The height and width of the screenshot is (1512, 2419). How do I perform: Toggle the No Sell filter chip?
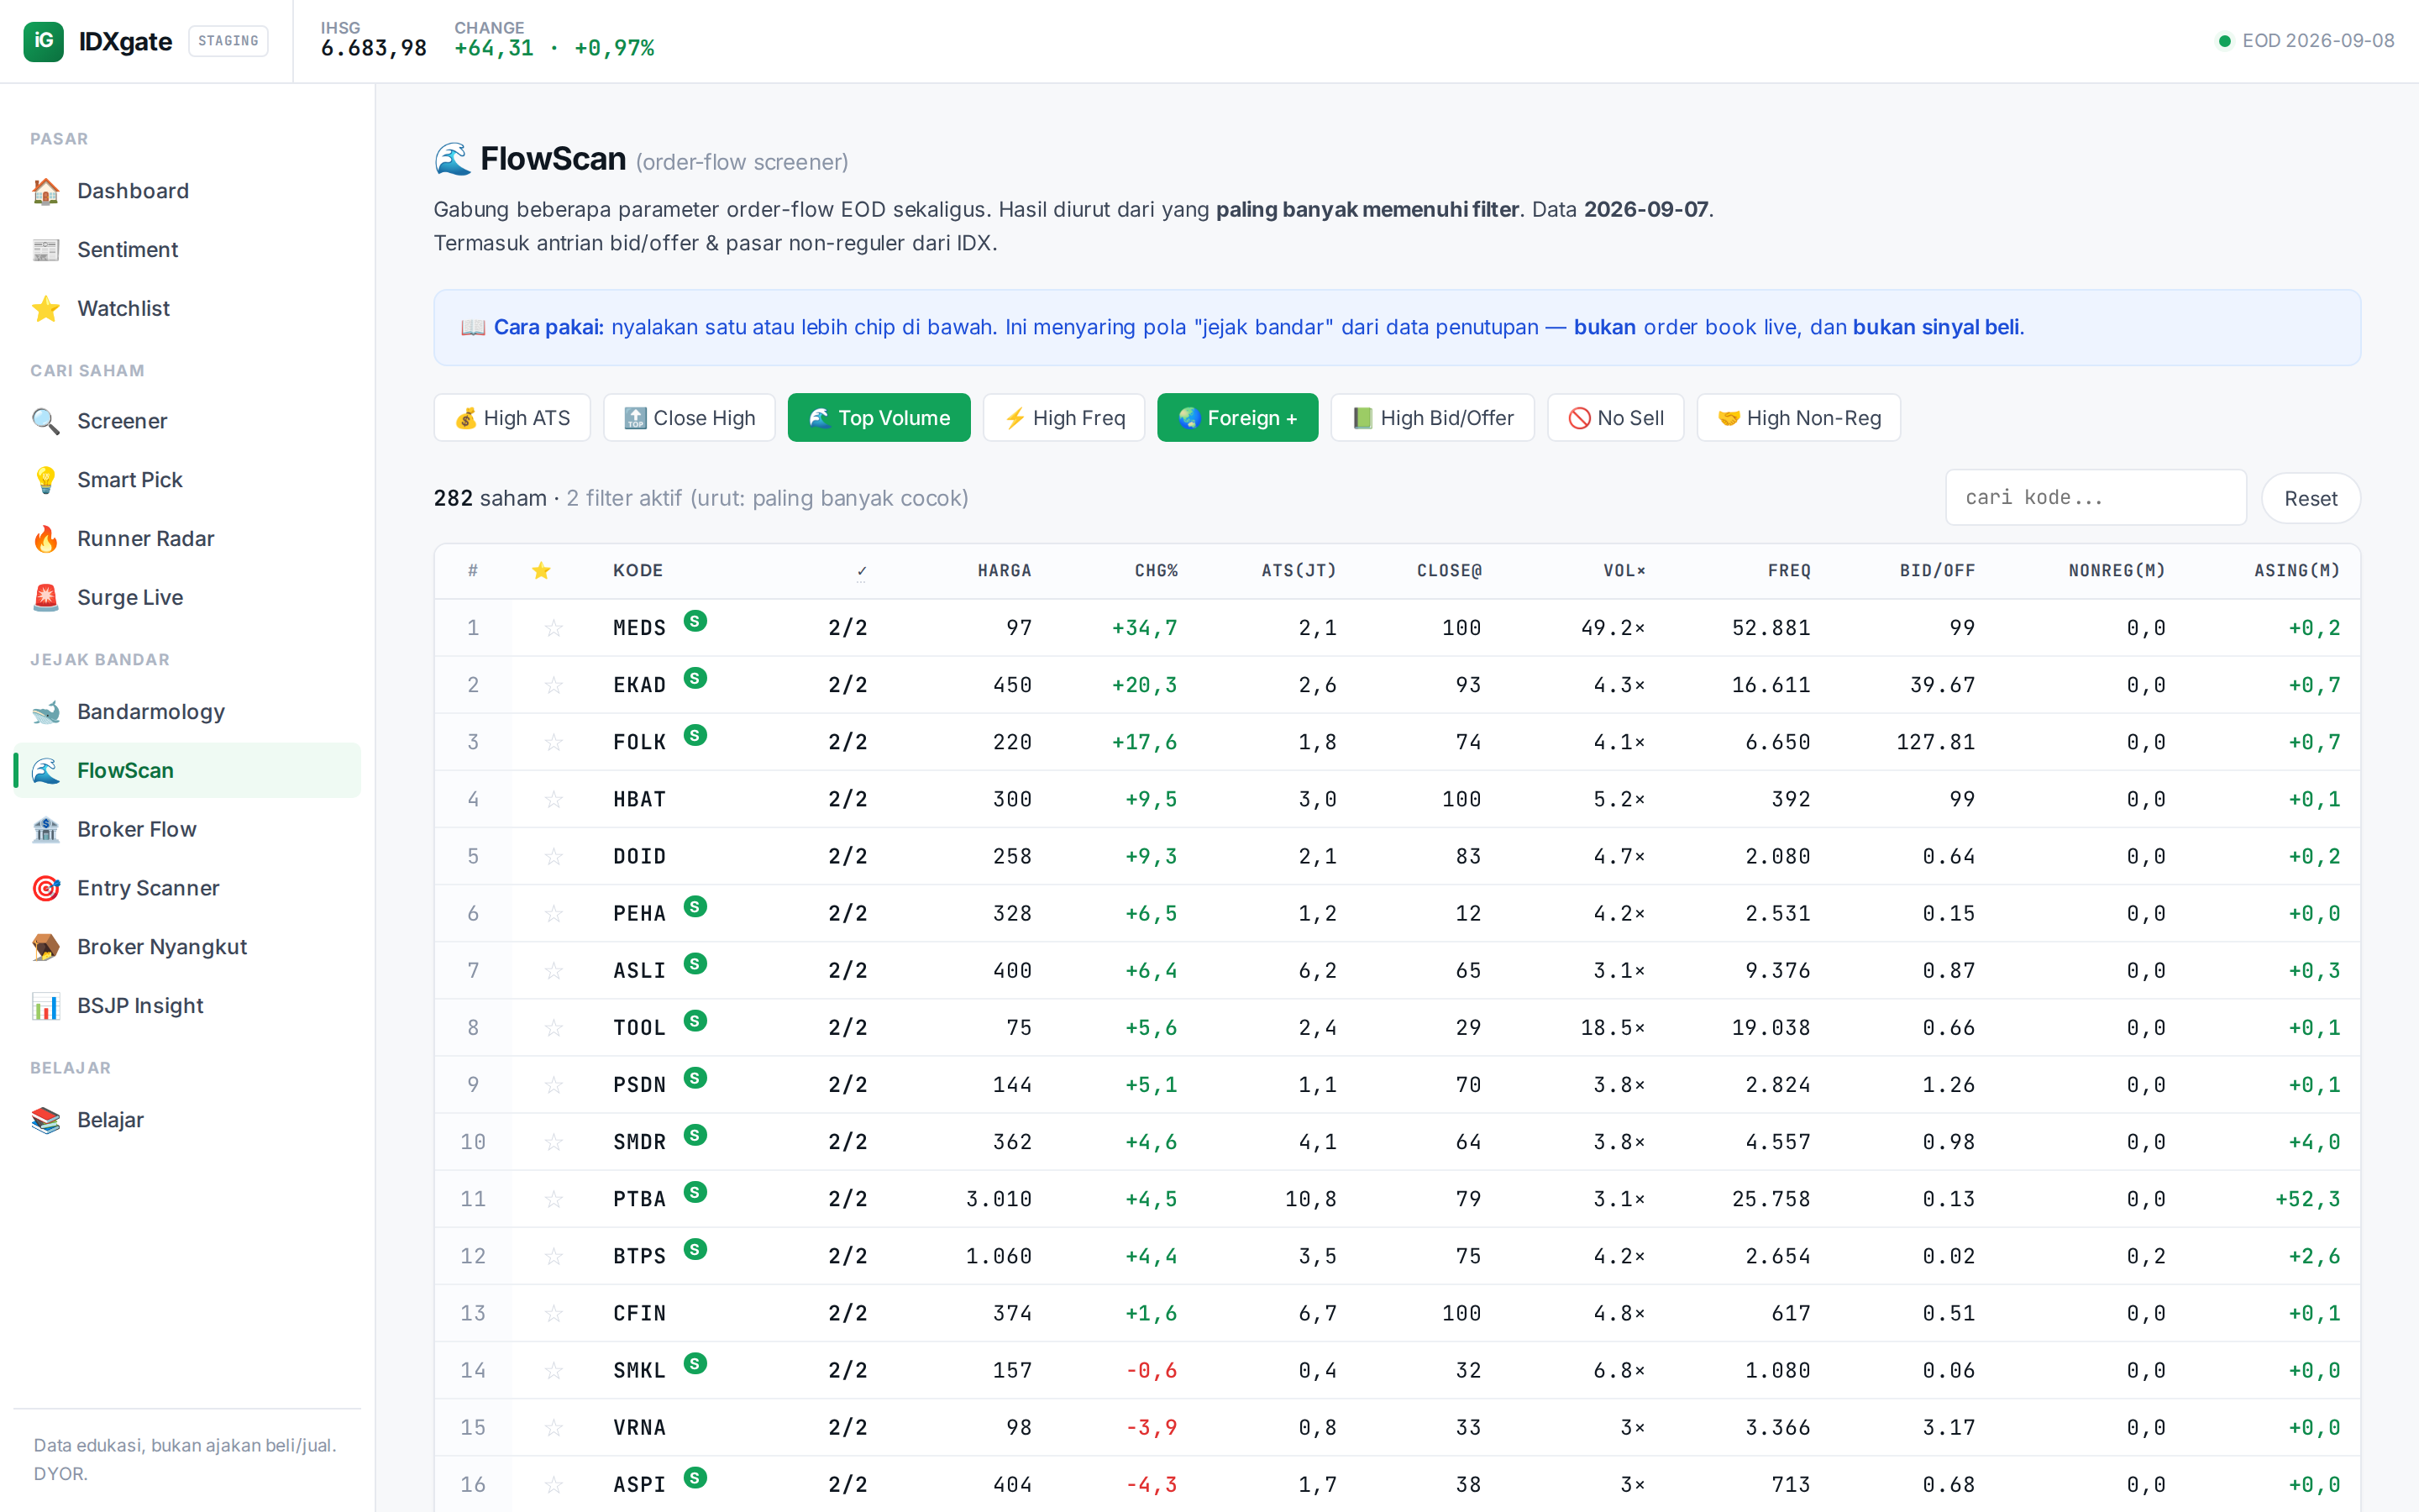[x=1615, y=418]
